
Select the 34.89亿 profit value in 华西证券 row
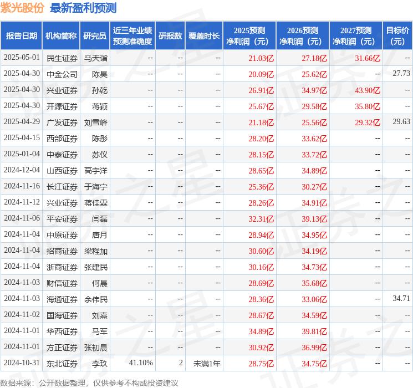point(261,331)
